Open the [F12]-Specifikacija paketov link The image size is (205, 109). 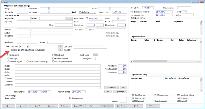(x=185, y=95)
